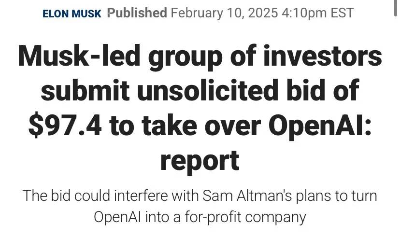Image resolution: width=400 pixels, height=239 pixels.
Task: Click the word unsolicited in the headline
Action: click(x=208, y=91)
